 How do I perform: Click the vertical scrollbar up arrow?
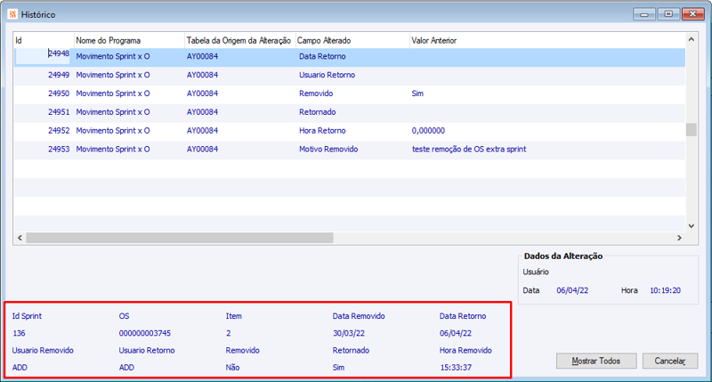click(692, 39)
